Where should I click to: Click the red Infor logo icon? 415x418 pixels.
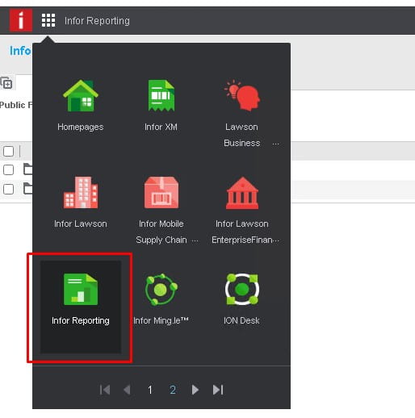(21, 20)
